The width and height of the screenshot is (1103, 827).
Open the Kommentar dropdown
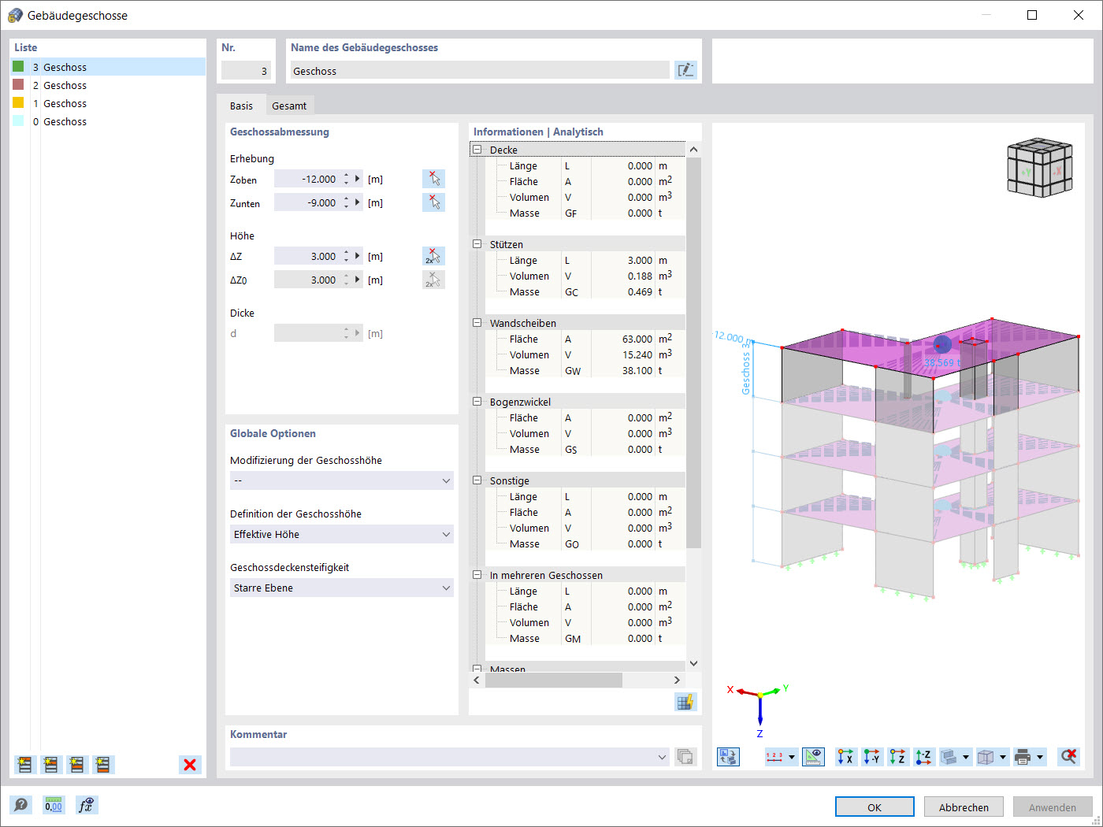[450, 757]
